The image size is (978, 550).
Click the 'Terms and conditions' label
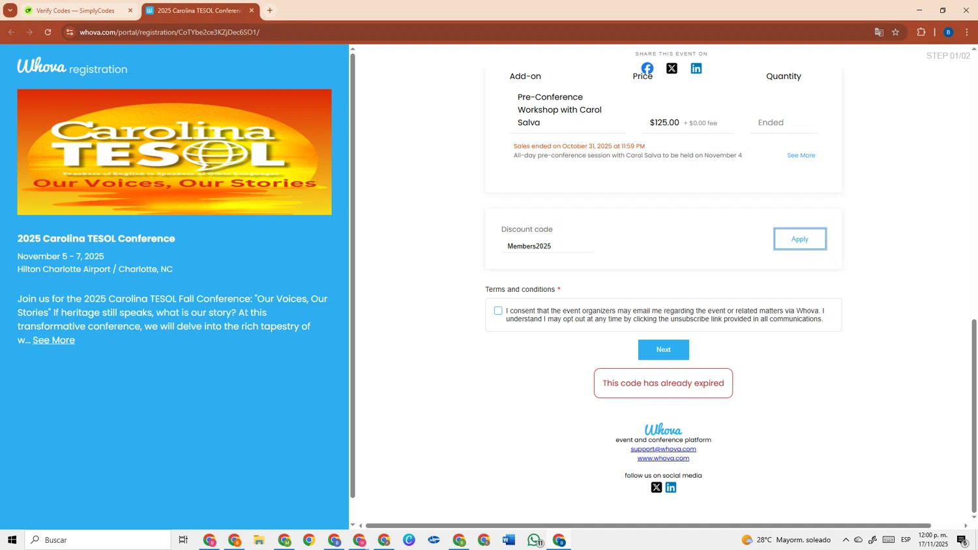pyautogui.click(x=520, y=289)
